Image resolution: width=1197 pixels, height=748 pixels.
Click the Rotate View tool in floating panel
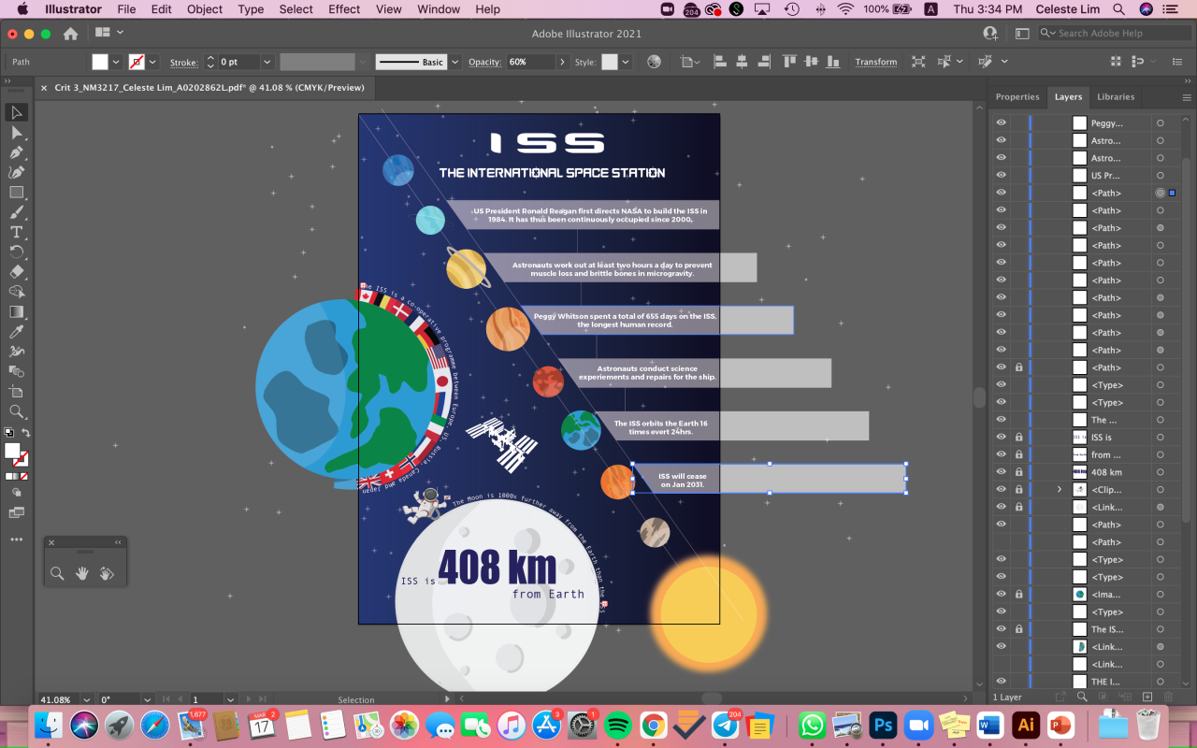[x=107, y=573]
